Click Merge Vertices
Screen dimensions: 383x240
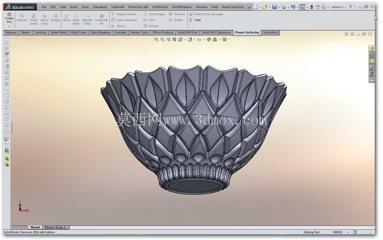click(x=124, y=14)
